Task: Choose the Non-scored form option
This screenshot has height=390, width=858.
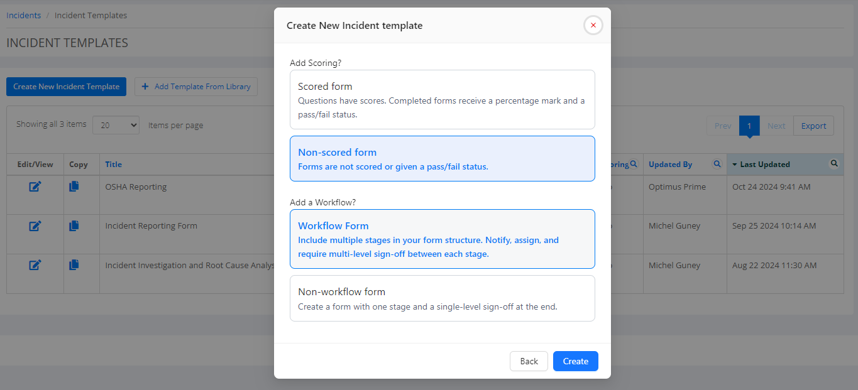Action: tap(443, 159)
